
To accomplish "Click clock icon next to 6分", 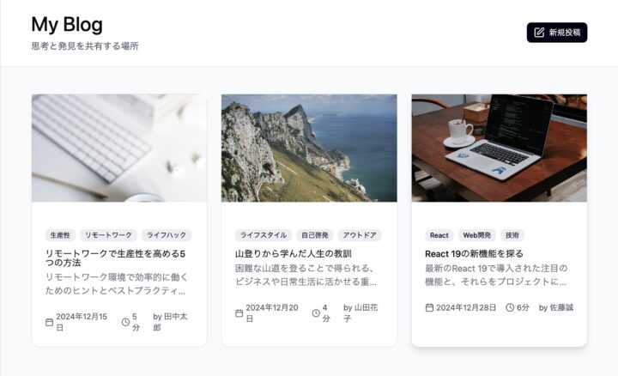I will point(510,307).
